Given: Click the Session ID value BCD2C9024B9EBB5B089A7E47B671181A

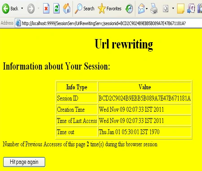Looking at the screenshot, I should pos(145,98).
